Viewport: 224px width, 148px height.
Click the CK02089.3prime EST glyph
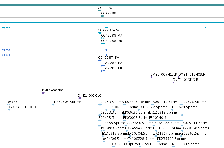tap(113, 147)
